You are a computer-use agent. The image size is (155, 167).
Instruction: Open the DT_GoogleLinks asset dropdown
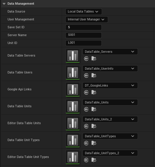pos(110,85)
